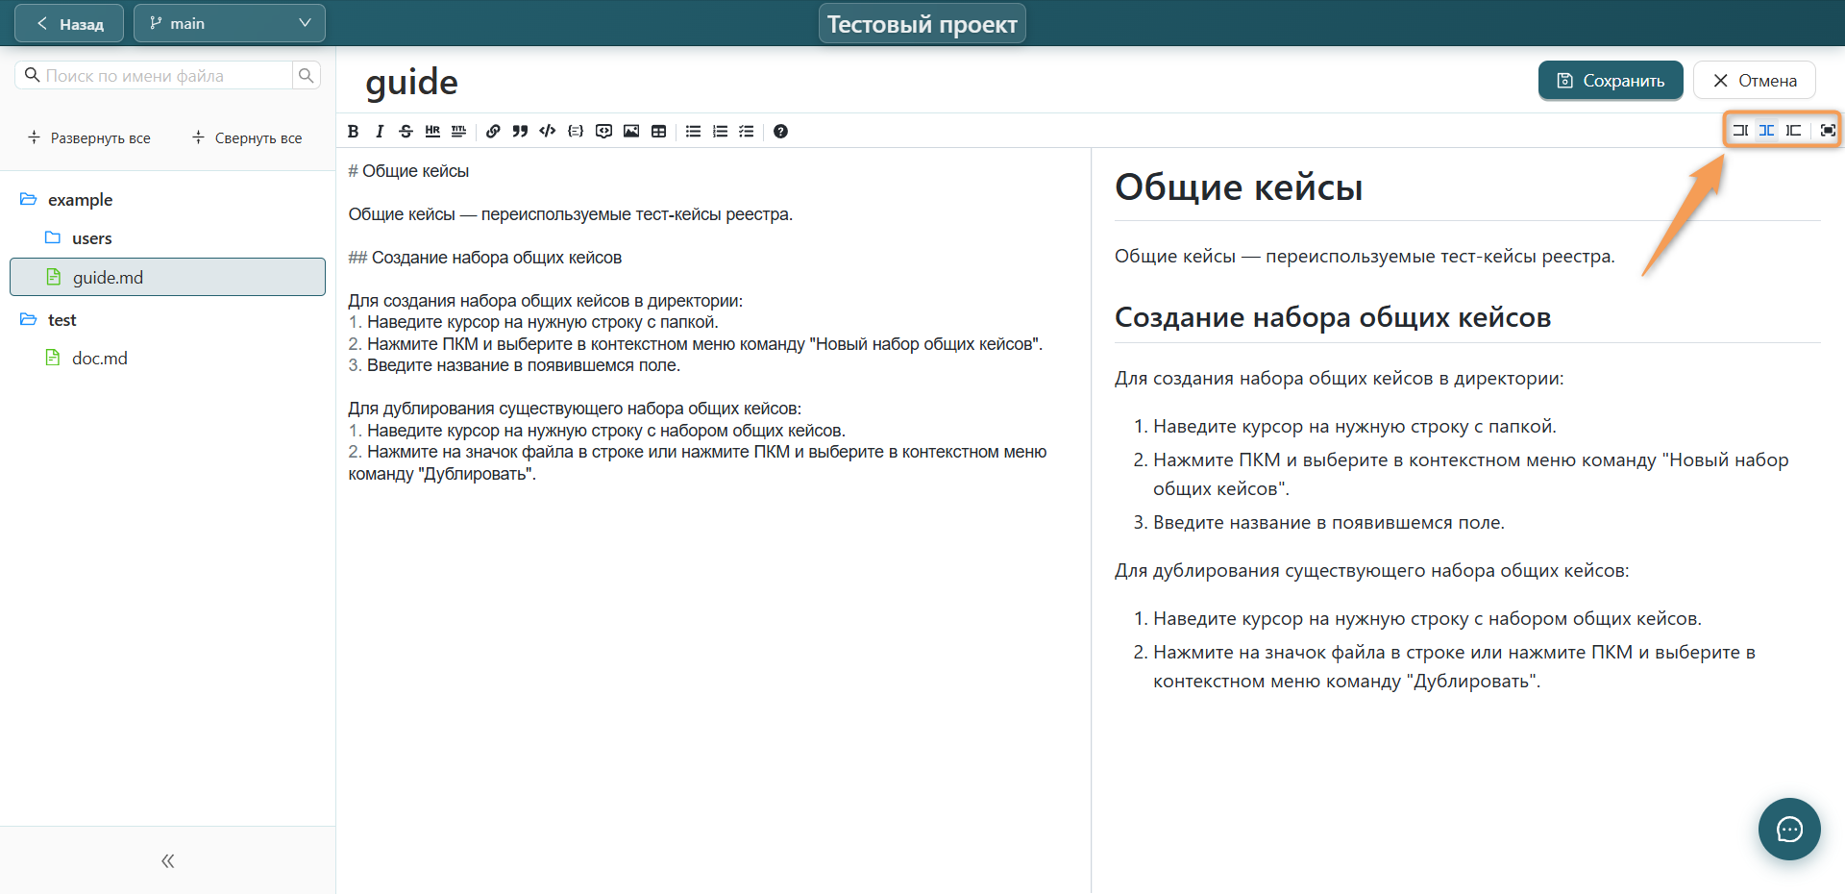Click preview heading 'Создание набора общих кейсов'
The image size is (1845, 894).
click(x=1333, y=317)
